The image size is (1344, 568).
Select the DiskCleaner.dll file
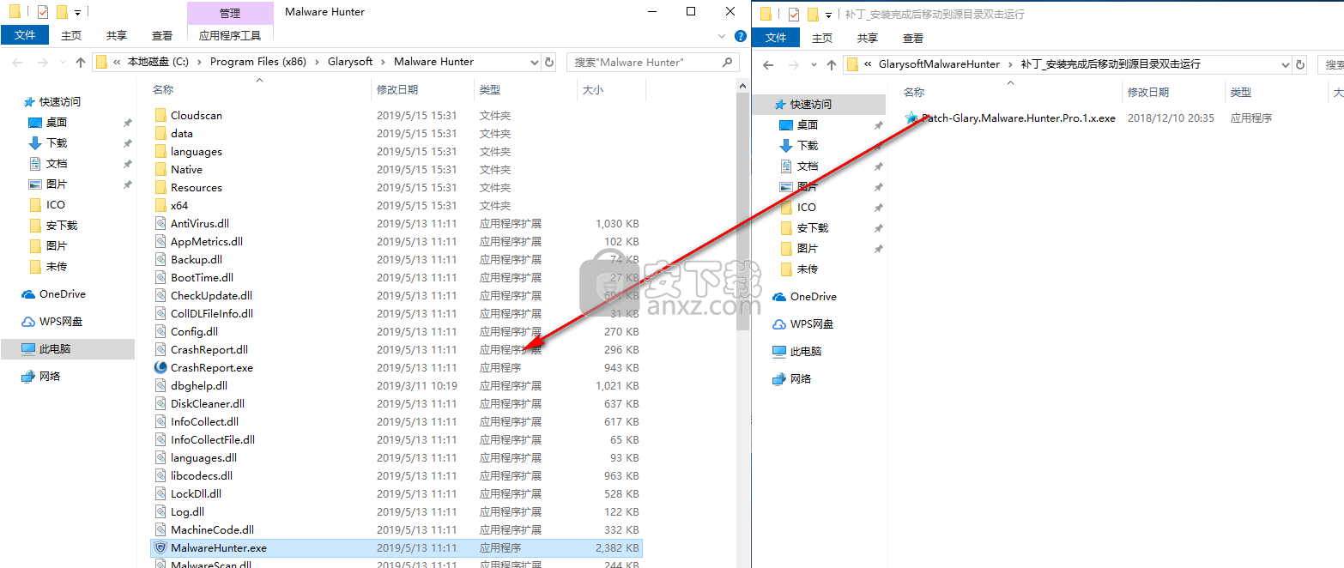[x=208, y=403]
